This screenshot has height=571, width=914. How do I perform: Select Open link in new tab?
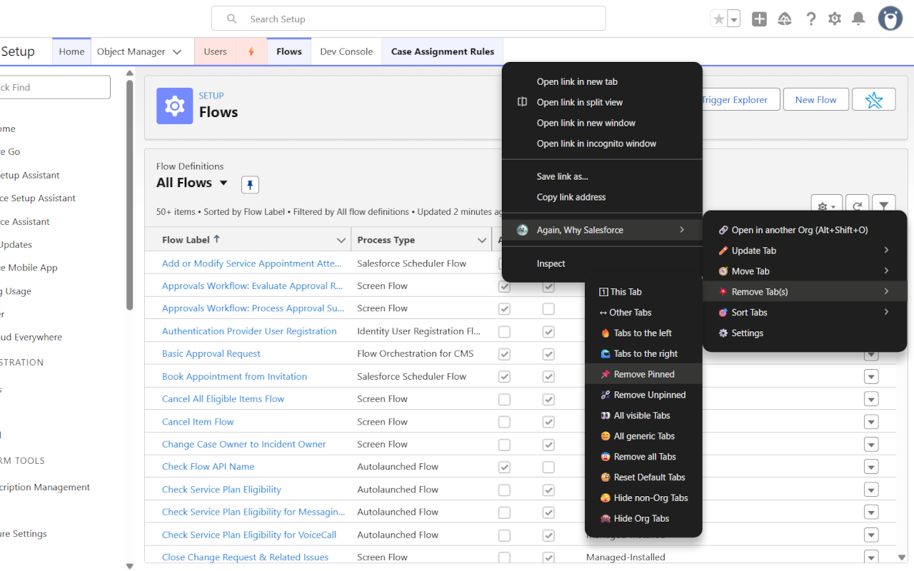pyautogui.click(x=602, y=81)
